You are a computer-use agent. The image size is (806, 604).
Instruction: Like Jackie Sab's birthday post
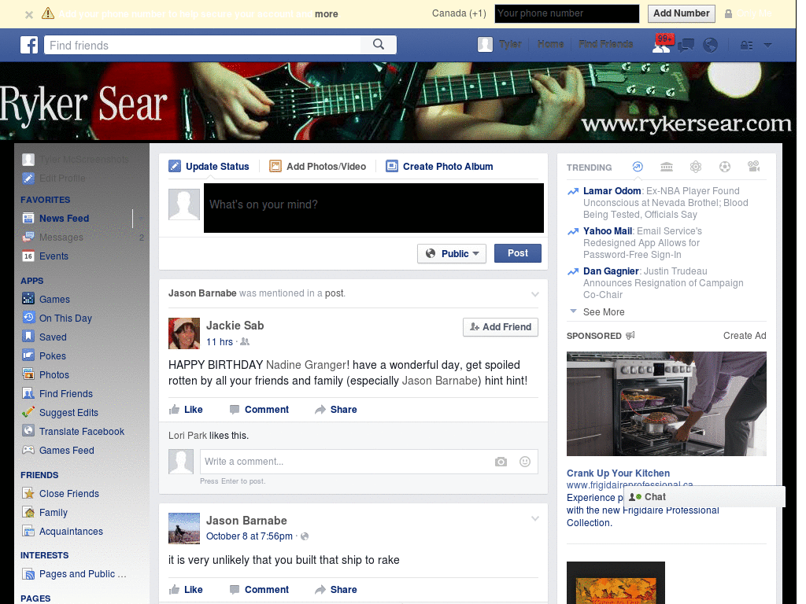tap(186, 409)
